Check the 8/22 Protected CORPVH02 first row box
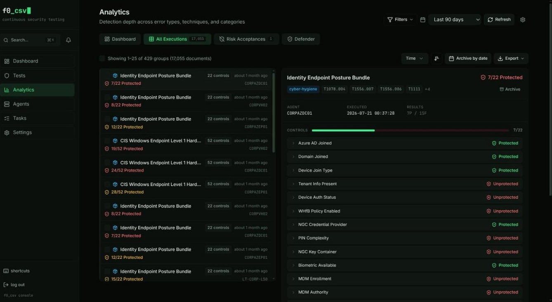Image resolution: width=552 pixels, height=302 pixels. coord(107,98)
